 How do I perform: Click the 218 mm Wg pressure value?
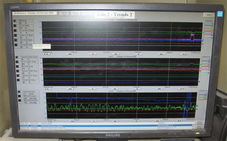pyautogui.click(x=30, y=98)
